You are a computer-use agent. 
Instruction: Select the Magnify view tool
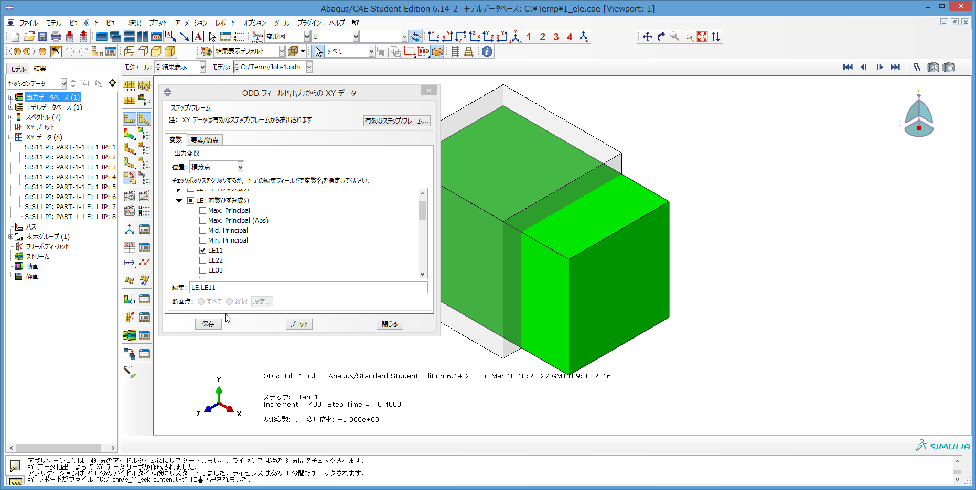pos(674,37)
